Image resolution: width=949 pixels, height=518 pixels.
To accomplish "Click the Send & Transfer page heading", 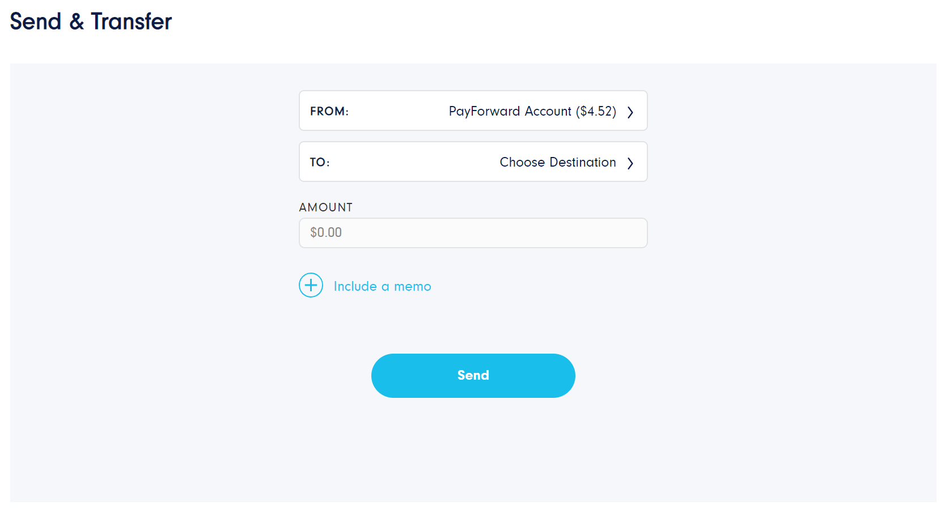I will 91,22.
